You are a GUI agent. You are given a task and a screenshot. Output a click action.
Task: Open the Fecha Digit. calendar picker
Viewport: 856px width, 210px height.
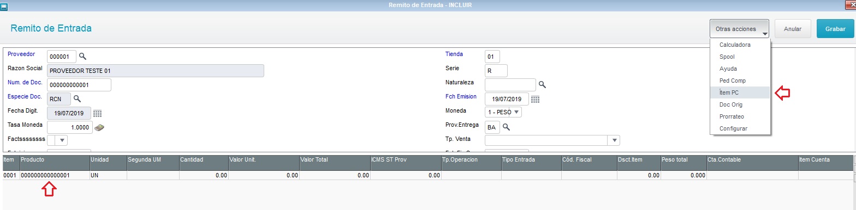[x=98, y=113]
